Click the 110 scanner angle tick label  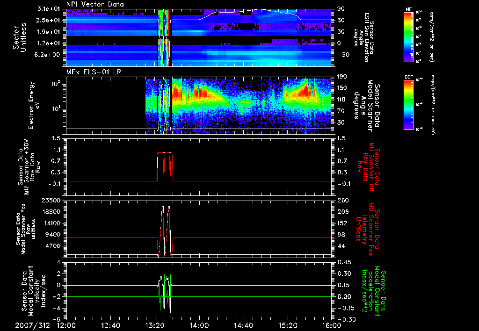click(342, 100)
